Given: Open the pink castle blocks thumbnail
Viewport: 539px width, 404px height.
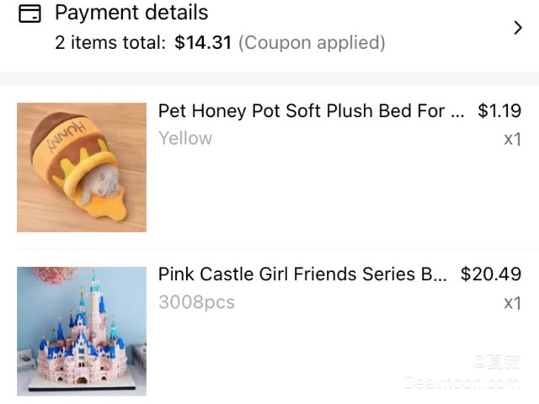Looking at the screenshot, I should 82,332.
